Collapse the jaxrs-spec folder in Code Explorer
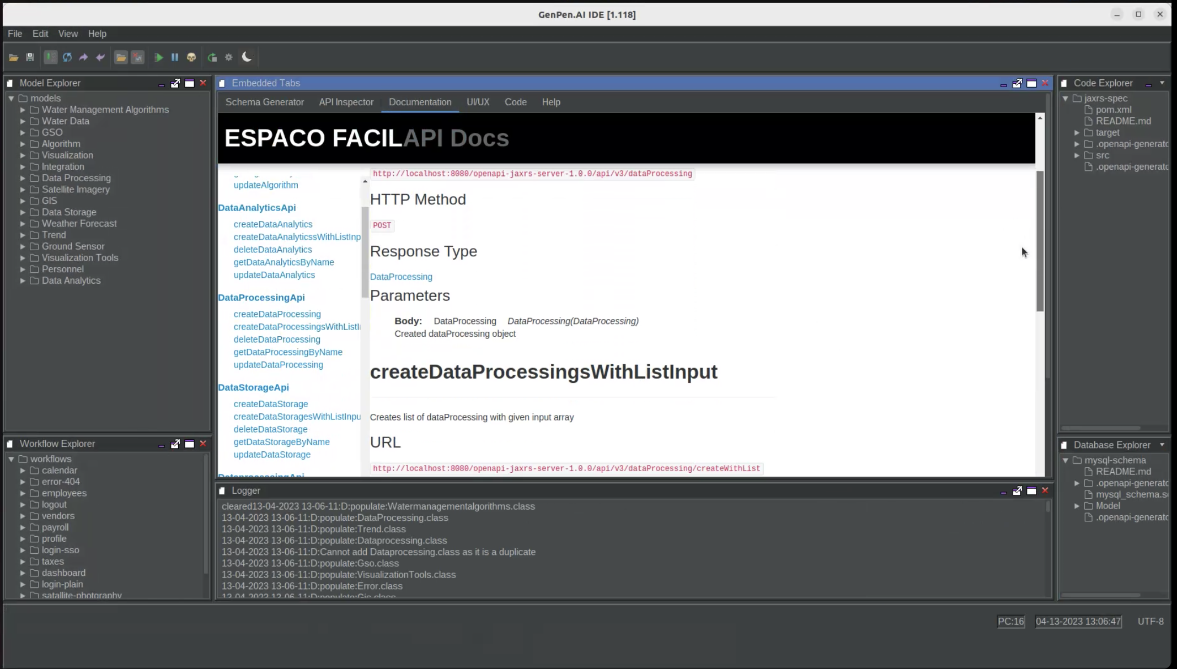The height and width of the screenshot is (669, 1177). [x=1066, y=99]
